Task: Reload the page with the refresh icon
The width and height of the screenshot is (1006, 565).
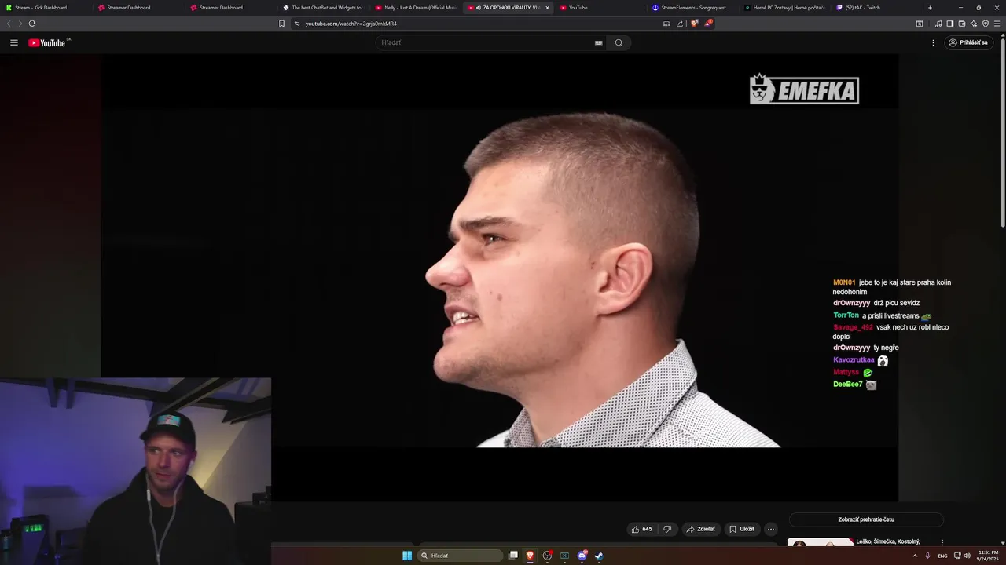Action: click(32, 24)
